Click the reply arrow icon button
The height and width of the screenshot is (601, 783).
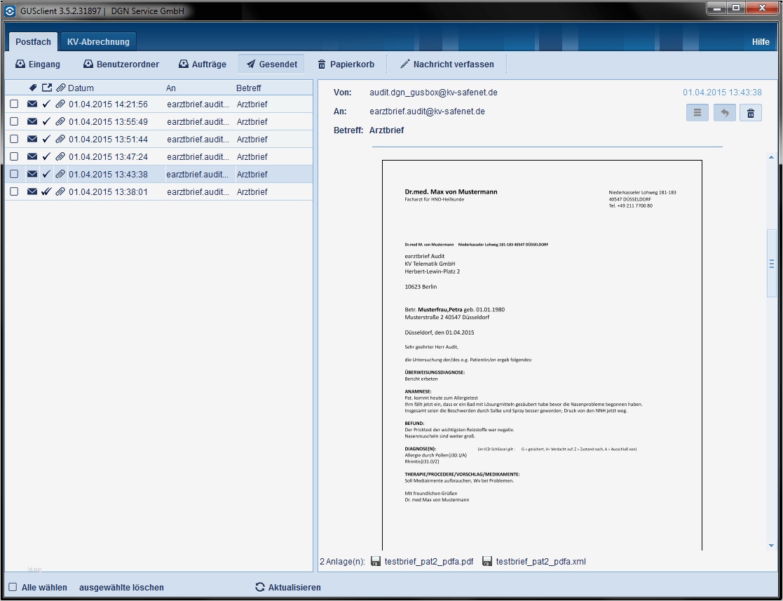(724, 113)
